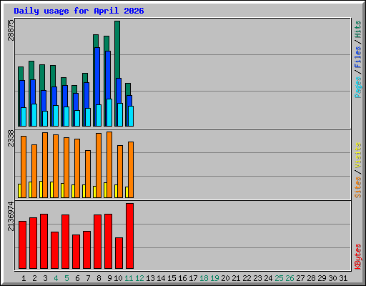Select day 2 on the x-axis
Viewport: 366px width, 286px height.
pos(34,278)
